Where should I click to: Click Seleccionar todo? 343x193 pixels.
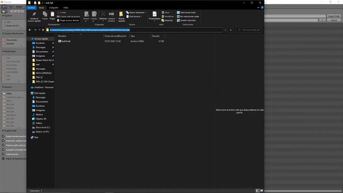pyautogui.click(x=186, y=12)
